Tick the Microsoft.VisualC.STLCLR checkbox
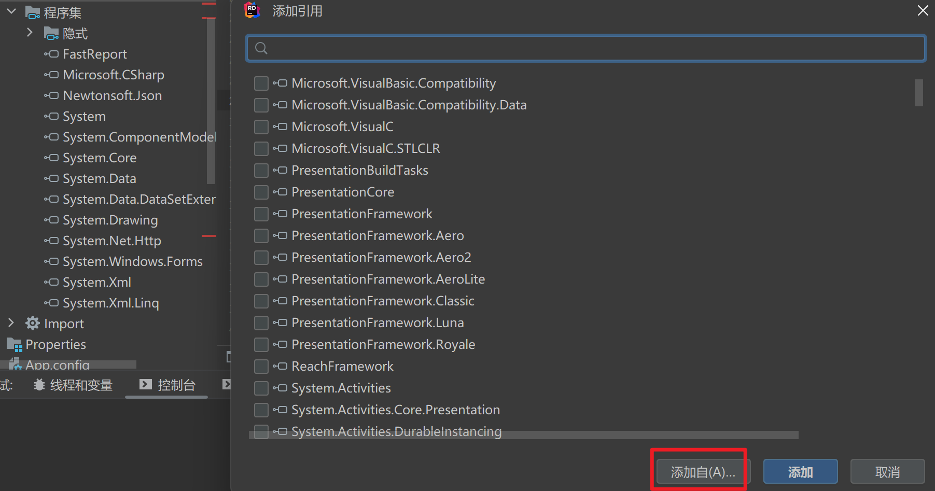Image resolution: width=935 pixels, height=491 pixels. coord(261,149)
